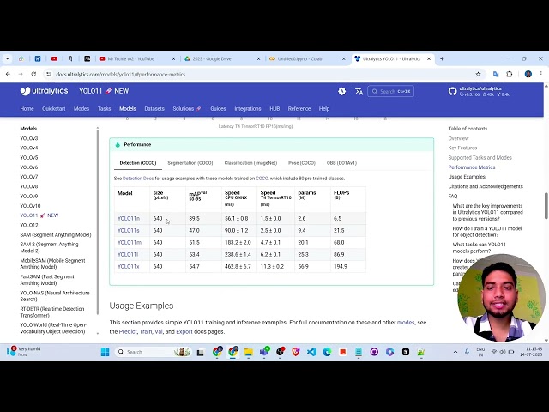Open Chrome profile avatar
Viewport: 549px width, 412px height.
pyautogui.click(x=528, y=75)
